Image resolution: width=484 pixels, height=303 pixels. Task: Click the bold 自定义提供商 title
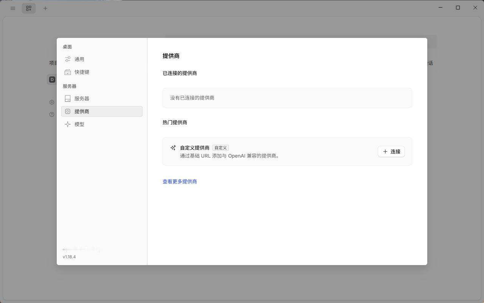pyautogui.click(x=195, y=148)
